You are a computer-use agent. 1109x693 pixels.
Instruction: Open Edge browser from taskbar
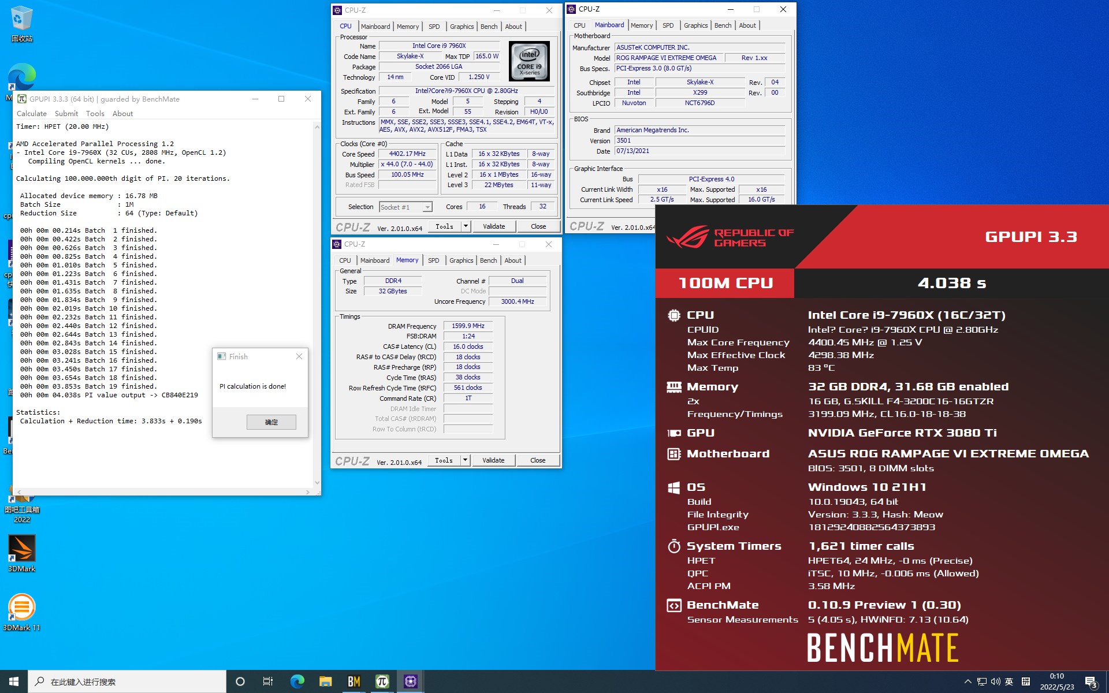point(297,681)
